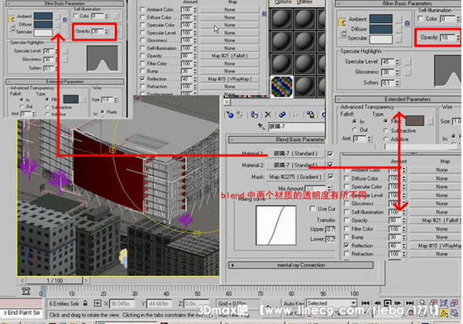The height and width of the screenshot is (324, 463).
Task: Click the Play Animation button
Action: 387,303
